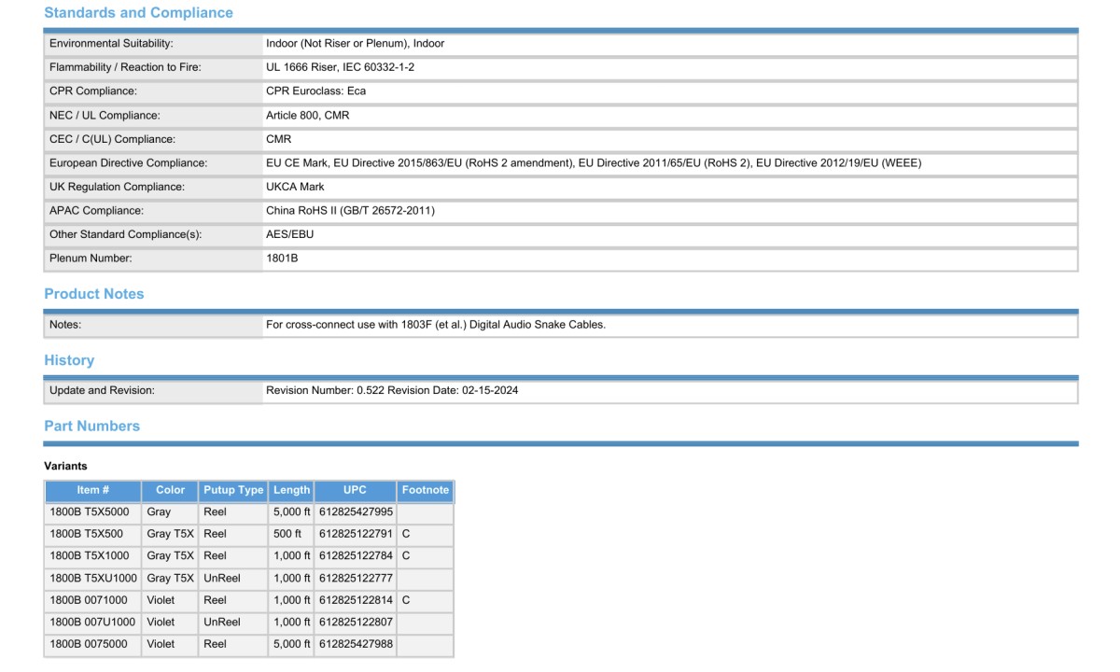The image size is (1120, 672).
Task: Click the European Directive Compliance label
Action: pos(129,163)
